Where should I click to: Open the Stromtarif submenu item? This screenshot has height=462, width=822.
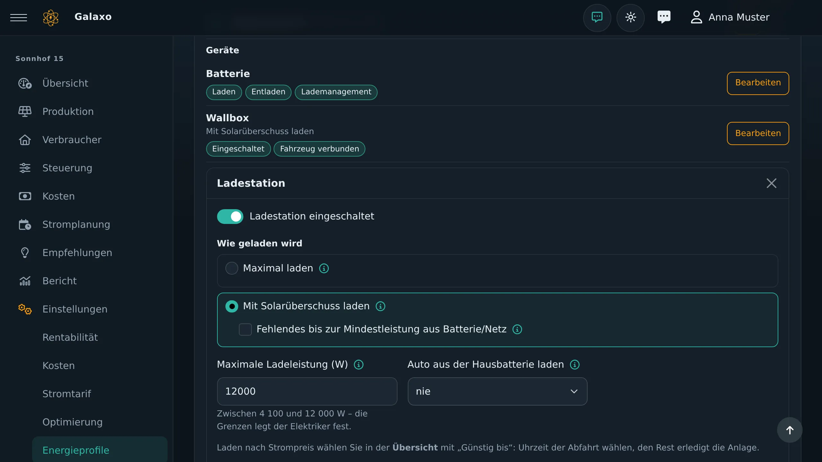pos(67,394)
